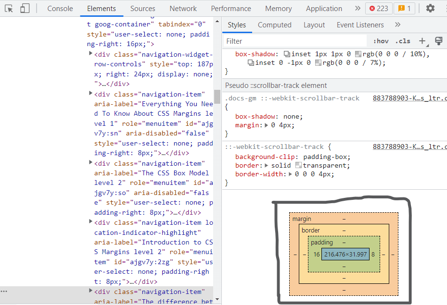
Task: Switch to the Computed tab
Action: click(x=275, y=24)
